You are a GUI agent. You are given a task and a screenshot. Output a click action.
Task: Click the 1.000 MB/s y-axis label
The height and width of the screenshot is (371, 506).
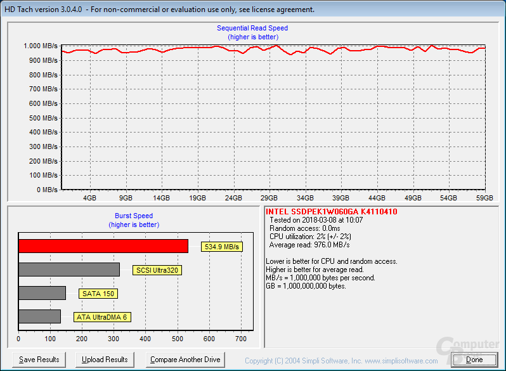click(41, 46)
